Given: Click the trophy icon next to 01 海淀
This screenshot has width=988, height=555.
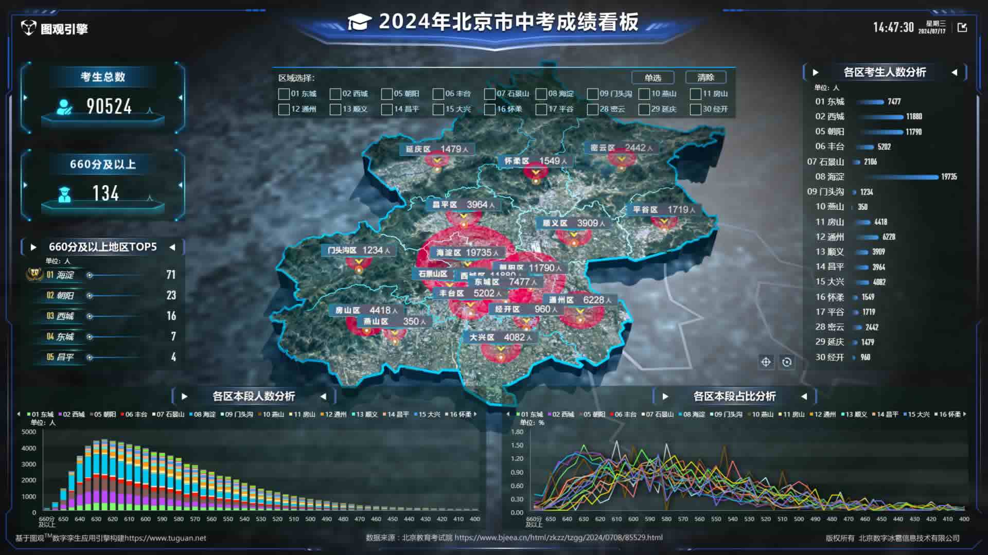Looking at the screenshot, I should click(34, 274).
